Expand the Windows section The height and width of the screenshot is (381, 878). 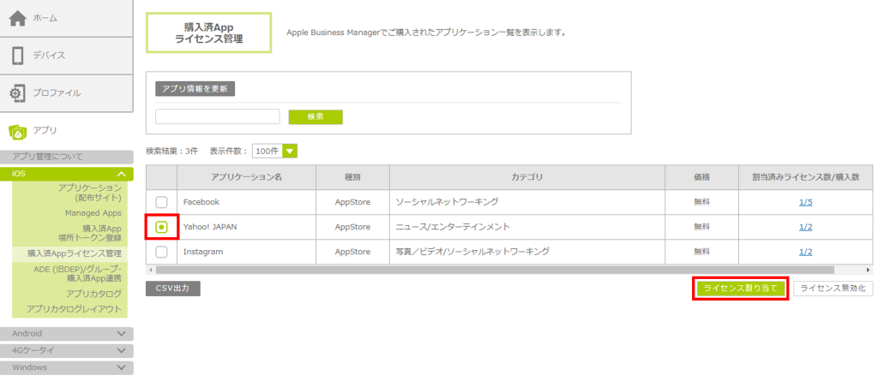[x=121, y=367]
